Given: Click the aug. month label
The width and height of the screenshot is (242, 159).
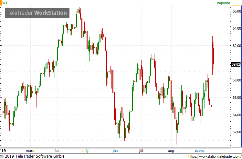Looking at the screenshot, I should point(171,151).
